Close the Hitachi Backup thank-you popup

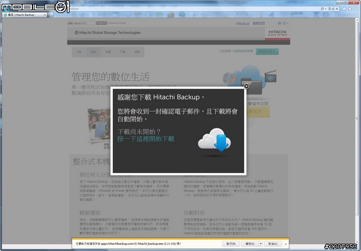coord(246,86)
